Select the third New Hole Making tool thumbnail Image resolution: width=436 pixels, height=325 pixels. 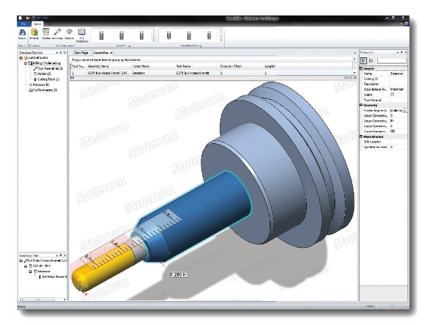pyautogui.click(x=209, y=36)
